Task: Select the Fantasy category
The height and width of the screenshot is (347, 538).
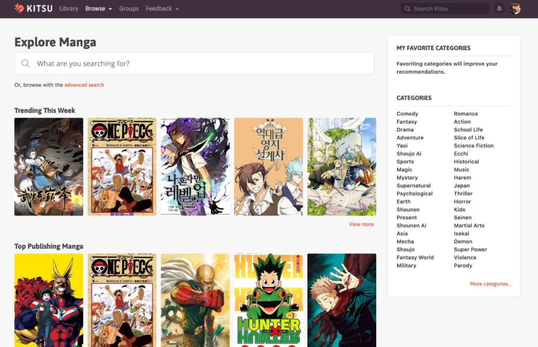Action: (406, 121)
